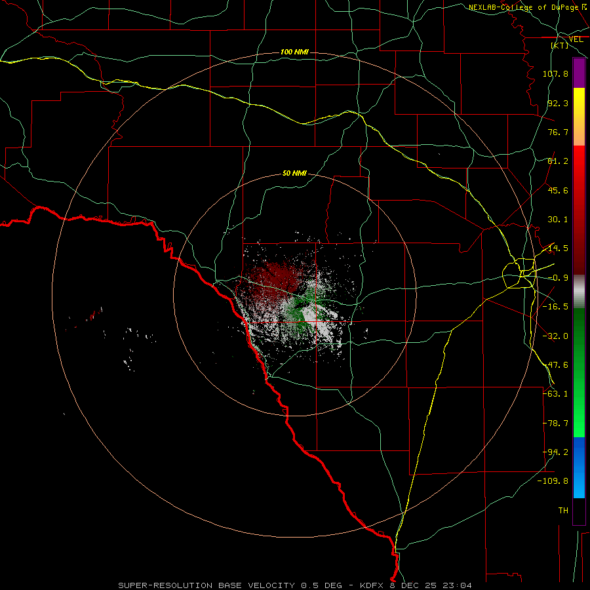Click the SUPER-RESOLUTION BASE VELOCITY caption
Viewport: 590px width, 590px height.
[x=294, y=585]
